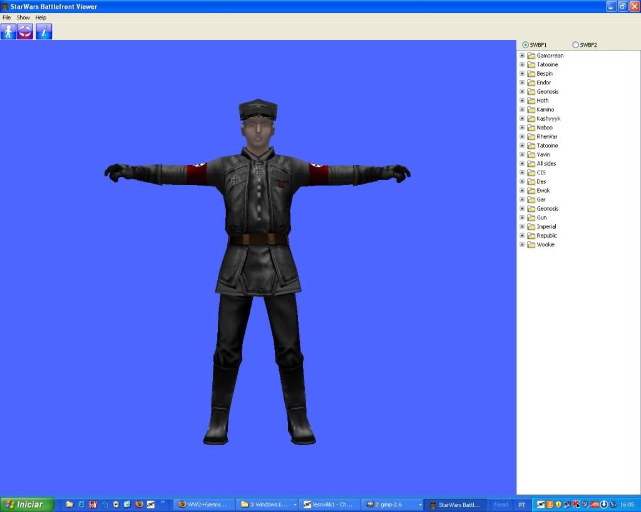641x512 pixels.
Task: Click the red K antivirus tray icon
Action: (x=576, y=504)
